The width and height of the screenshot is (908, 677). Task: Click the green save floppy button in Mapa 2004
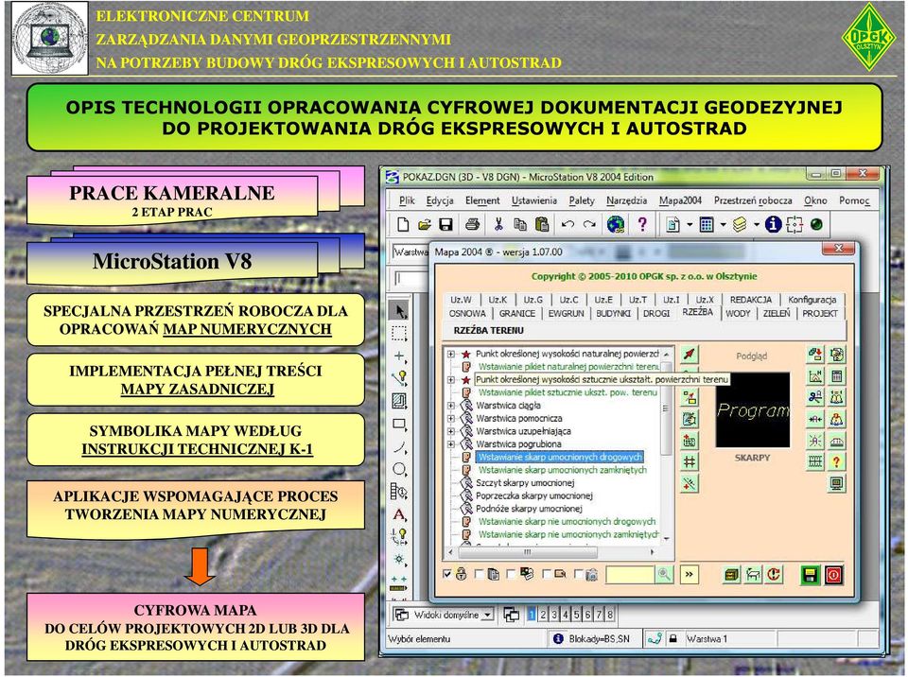click(811, 575)
